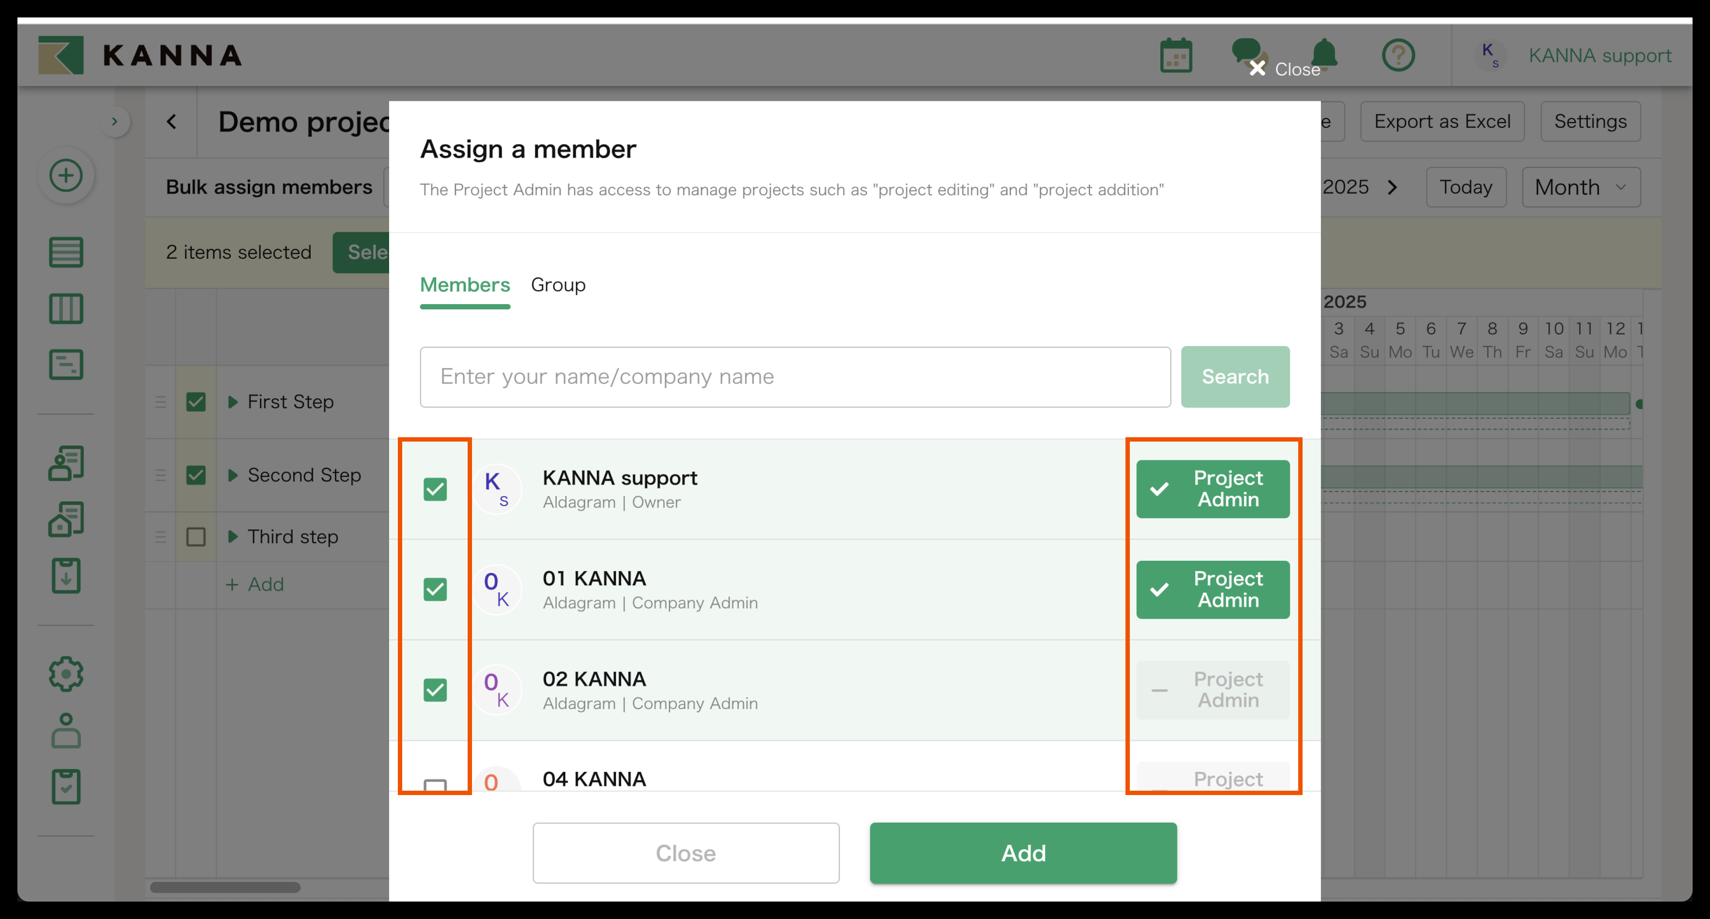Screen dimensions: 1710x919
Task: Toggle Project Admin for 01 KANNA
Action: click(x=1212, y=590)
